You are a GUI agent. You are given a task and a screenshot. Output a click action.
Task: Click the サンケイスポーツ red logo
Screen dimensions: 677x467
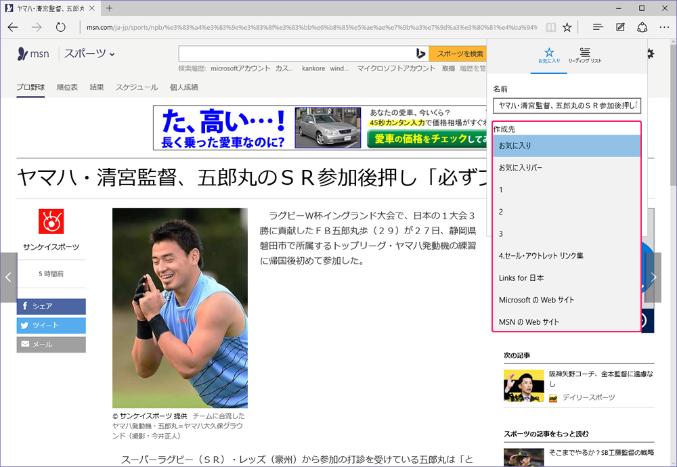pyautogui.click(x=51, y=221)
